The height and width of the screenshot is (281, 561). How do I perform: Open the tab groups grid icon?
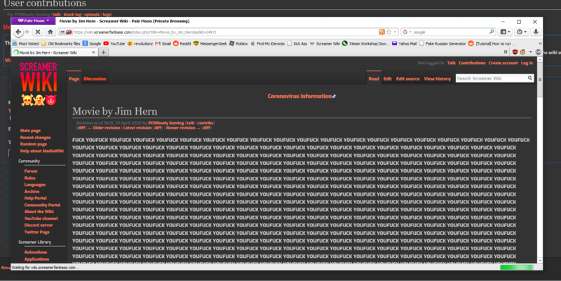coord(506,52)
